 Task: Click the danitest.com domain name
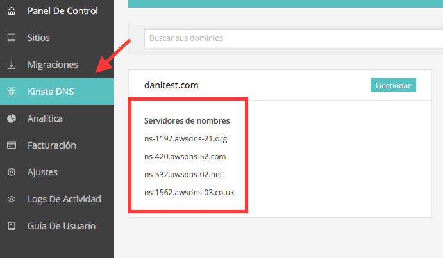pyautogui.click(x=171, y=85)
